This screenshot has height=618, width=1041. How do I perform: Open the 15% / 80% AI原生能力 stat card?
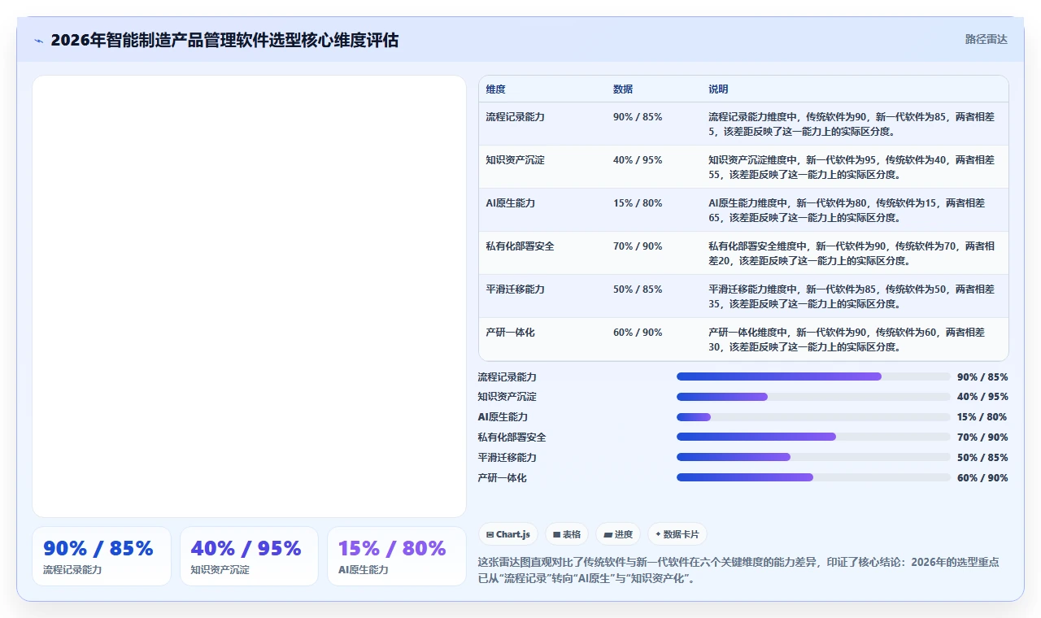(397, 556)
